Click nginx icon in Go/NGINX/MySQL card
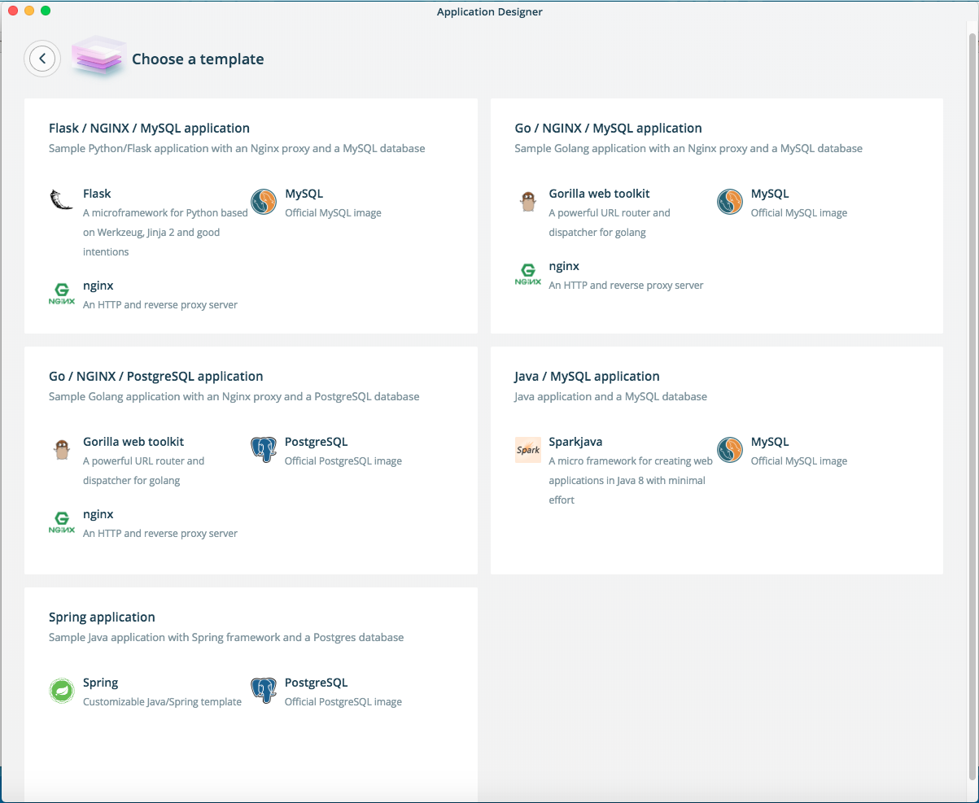Screen dimensions: 979x803 (x=528, y=273)
